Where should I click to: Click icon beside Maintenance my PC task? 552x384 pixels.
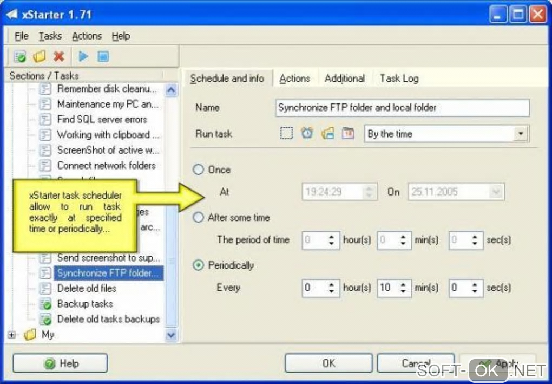click(x=45, y=105)
